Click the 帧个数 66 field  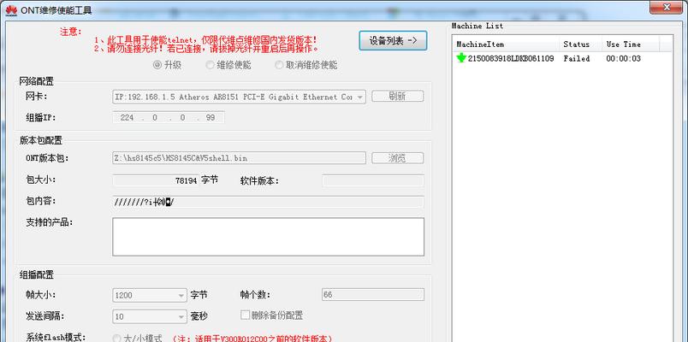click(x=373, y=295)
